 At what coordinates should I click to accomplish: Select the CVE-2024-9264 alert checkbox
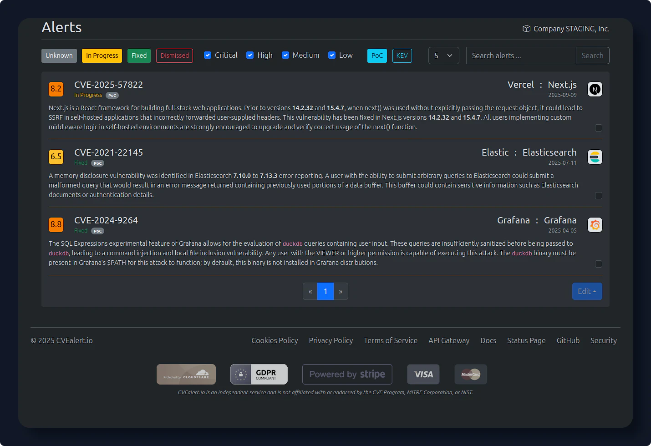tap(599, 264)
